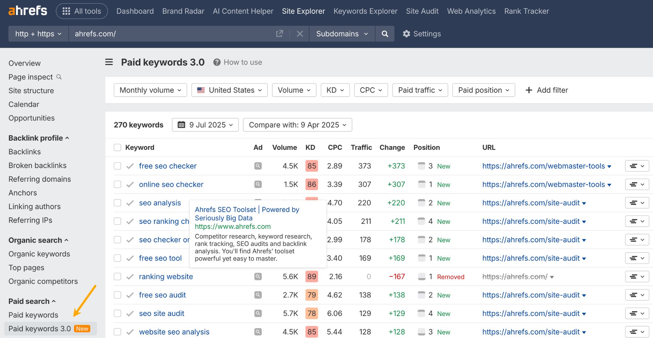653x338 pixels.
Task: Open the Subdomains mode dropdown
Action: click(x=342, y=33)
